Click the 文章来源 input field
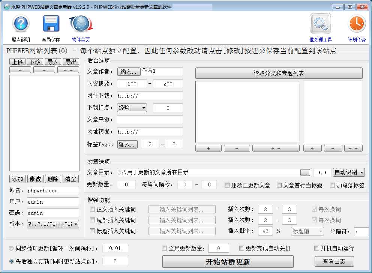The width and height of the screenshot is (372, 273). [150, 120]
